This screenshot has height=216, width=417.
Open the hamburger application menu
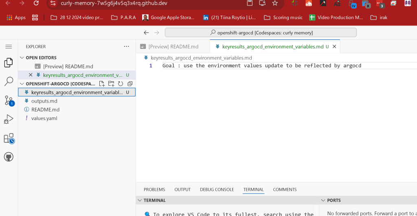9,46
